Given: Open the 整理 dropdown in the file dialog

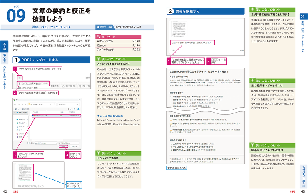Looking at the screenshot, I should tap(17, 109).
